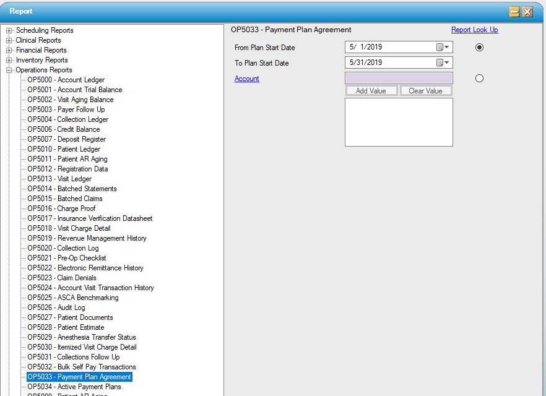This screenshot has width=546, height=396.
Task: Select OP5000 - Account Ledger report
Action: pyautogui.click(x=66, y=80)
